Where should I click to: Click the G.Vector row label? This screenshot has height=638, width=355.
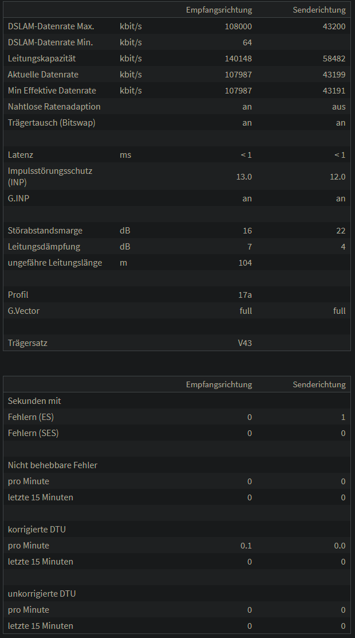pyautogui.click(x=23, y=311)
